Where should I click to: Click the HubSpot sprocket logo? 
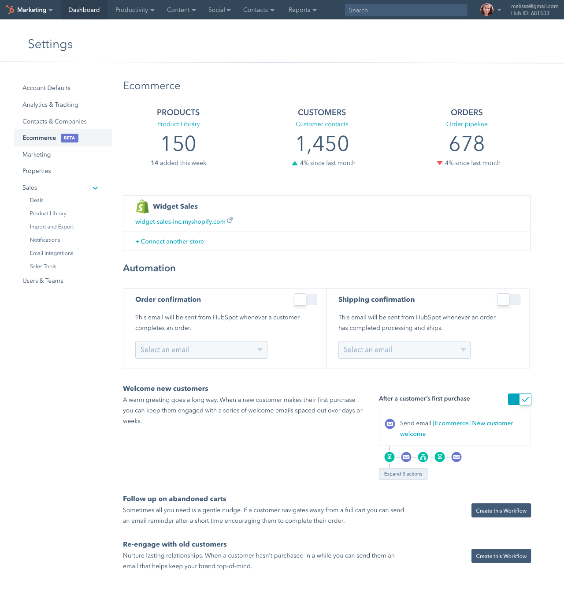click(10, 10)
